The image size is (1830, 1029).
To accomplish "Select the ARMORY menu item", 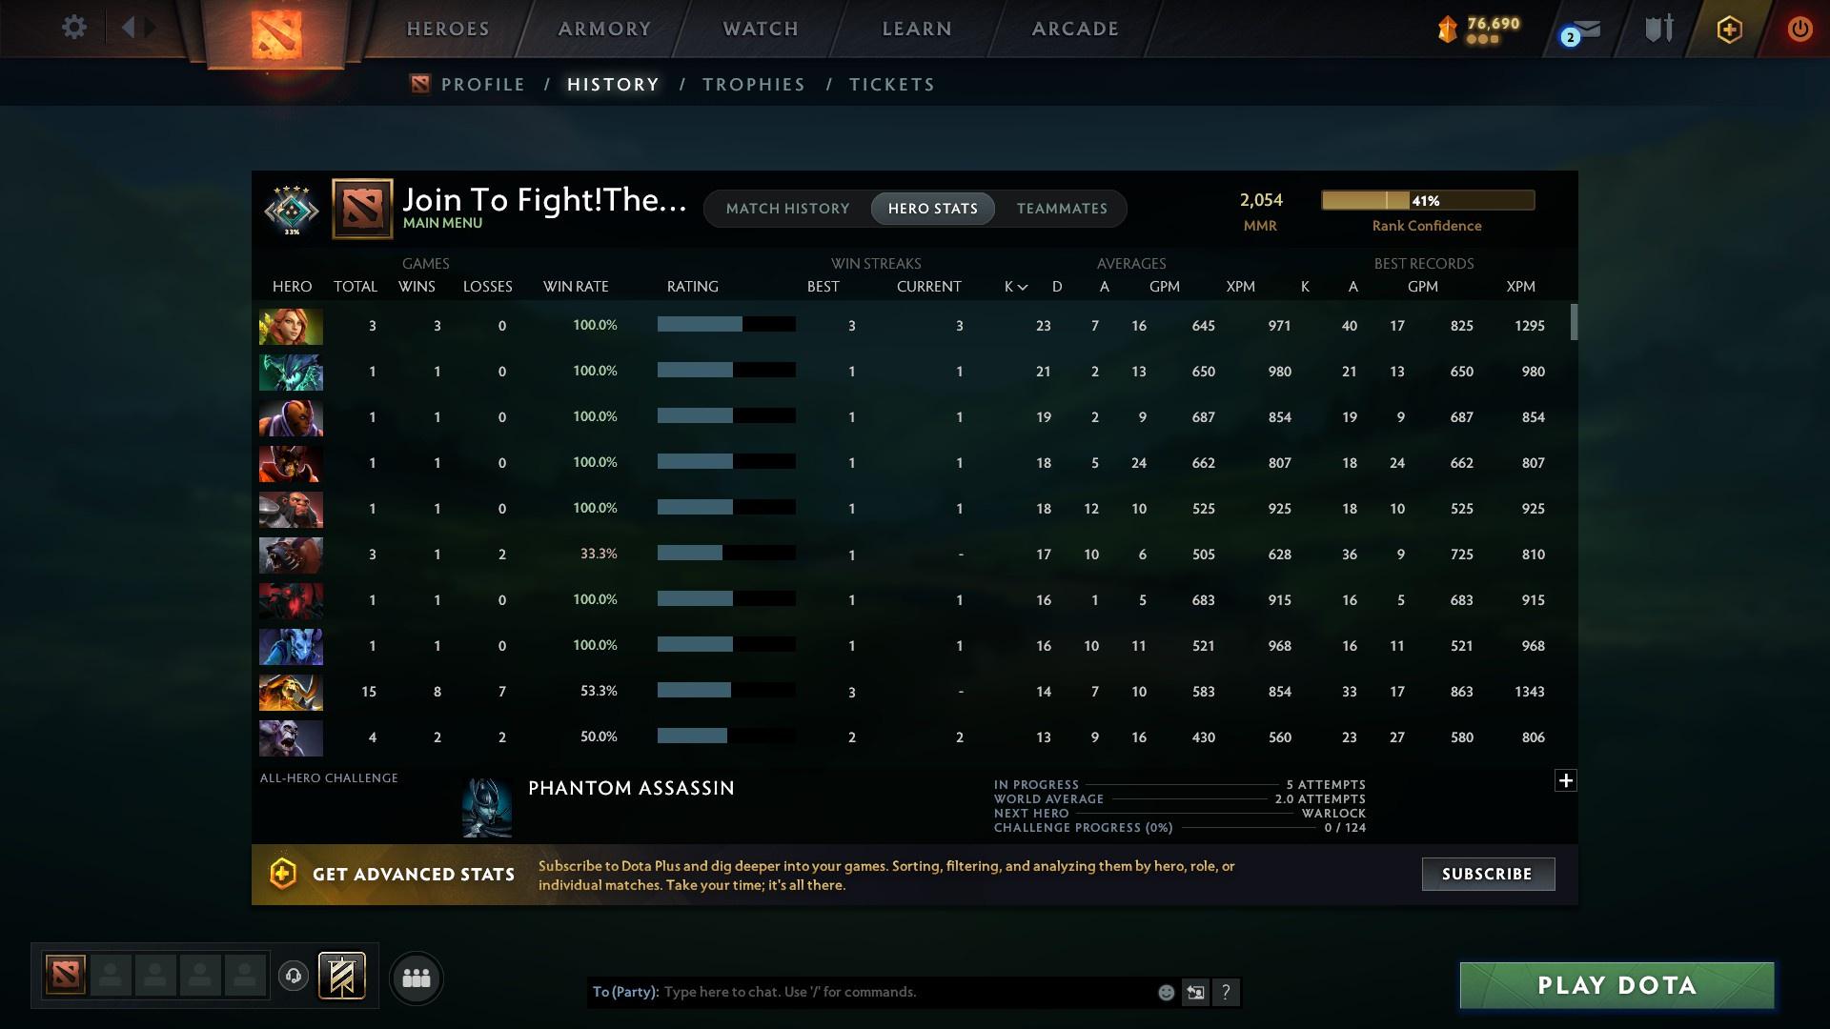I will pyautogui.click(x=604, y=29).
